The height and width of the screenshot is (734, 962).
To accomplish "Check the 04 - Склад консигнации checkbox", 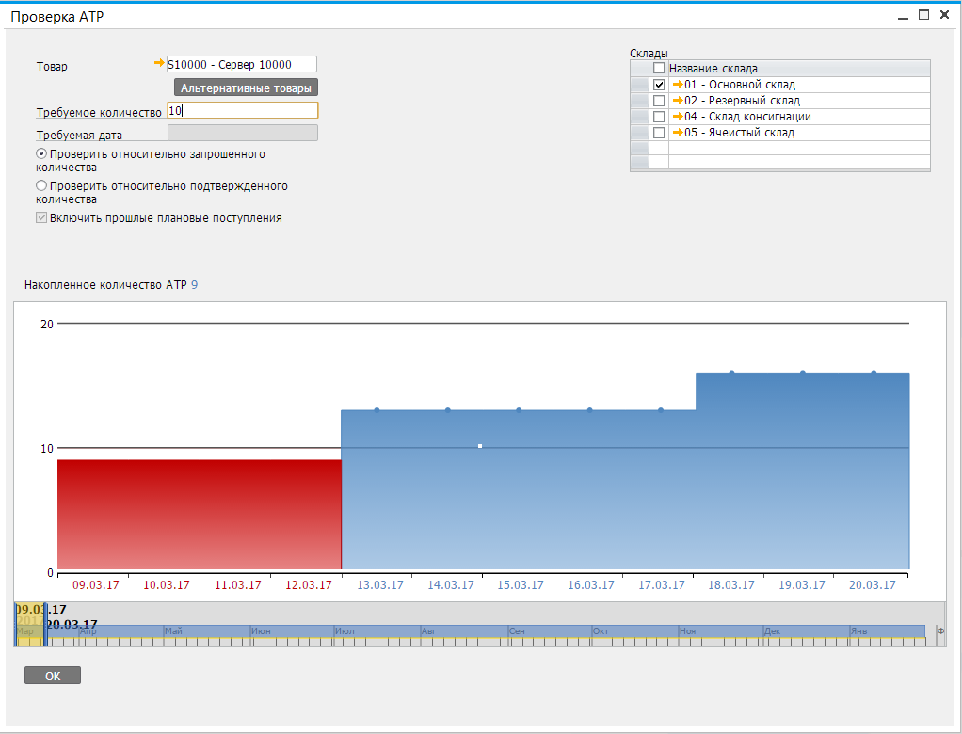I will tap(659, 117).
